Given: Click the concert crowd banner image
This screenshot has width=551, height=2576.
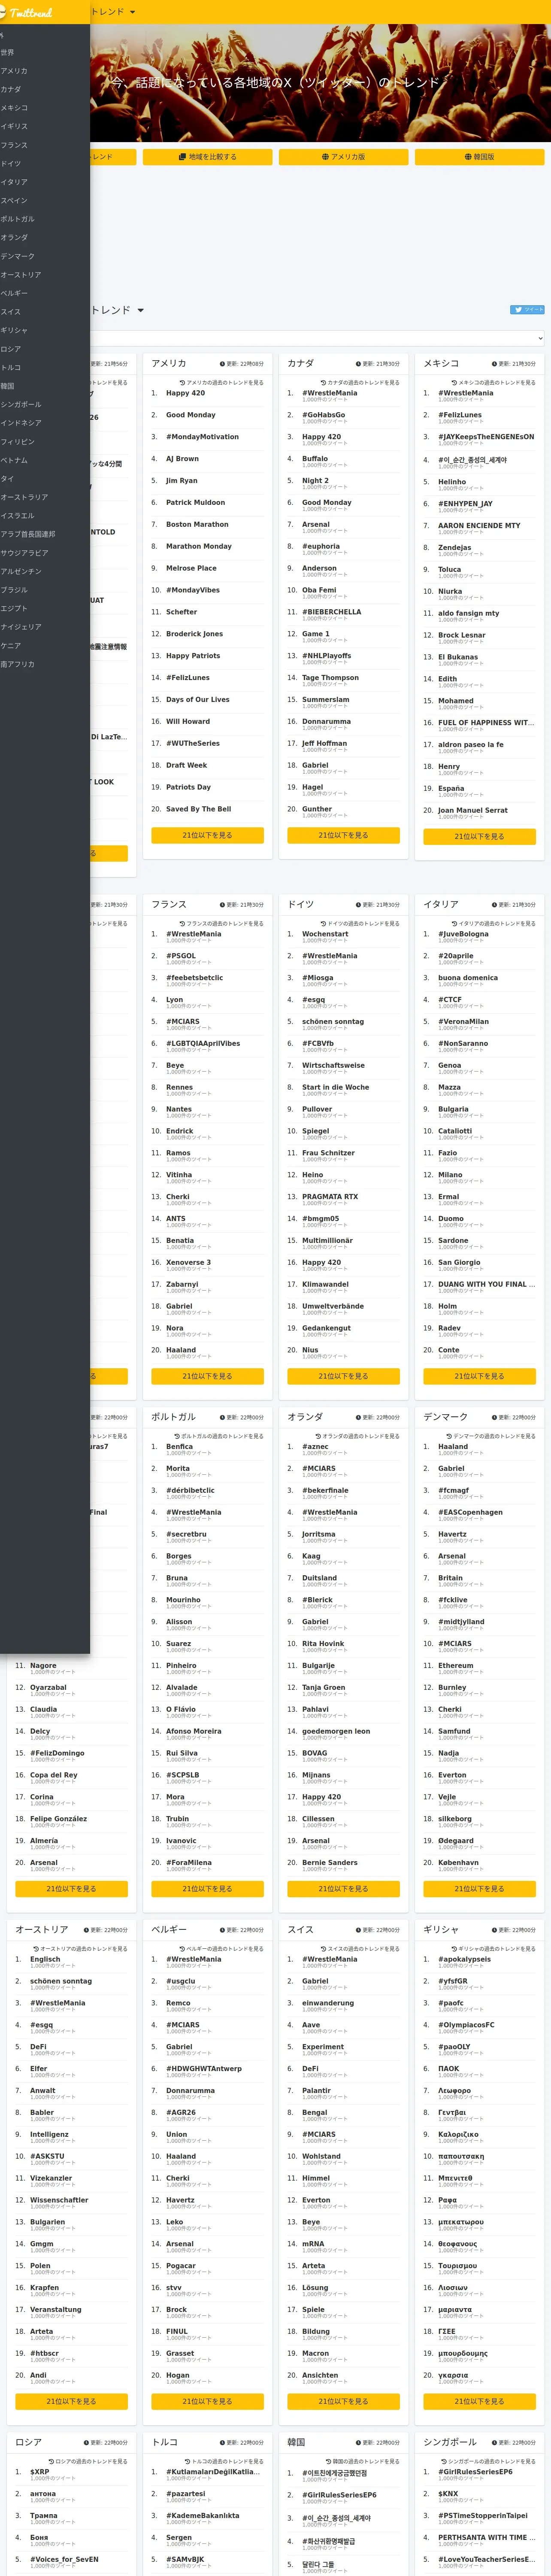Looking at the screenshot, I should pyautogui.click(x=320, y=83).
